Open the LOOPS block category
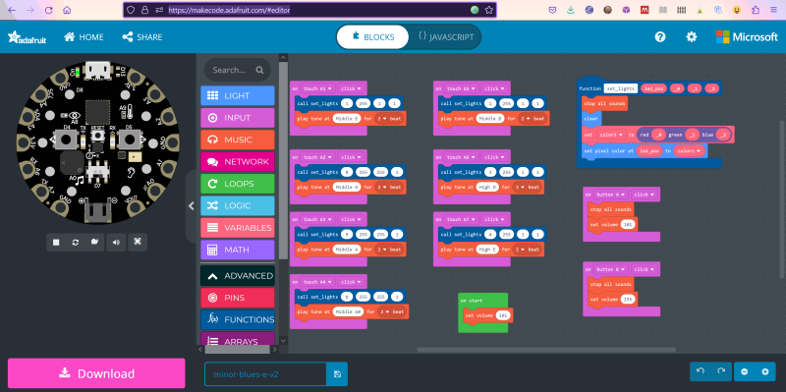This screenshot has height=392, width=786. click(x=238, y=184)
